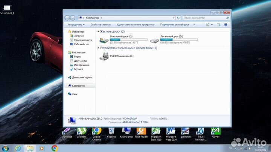
Task: Open the paint.net desktop shortcut
Action: coord(186,133)
